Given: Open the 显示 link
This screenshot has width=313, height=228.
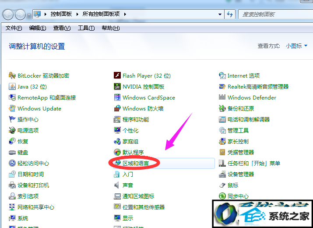Looking at the screenshot, I should 128,218.
